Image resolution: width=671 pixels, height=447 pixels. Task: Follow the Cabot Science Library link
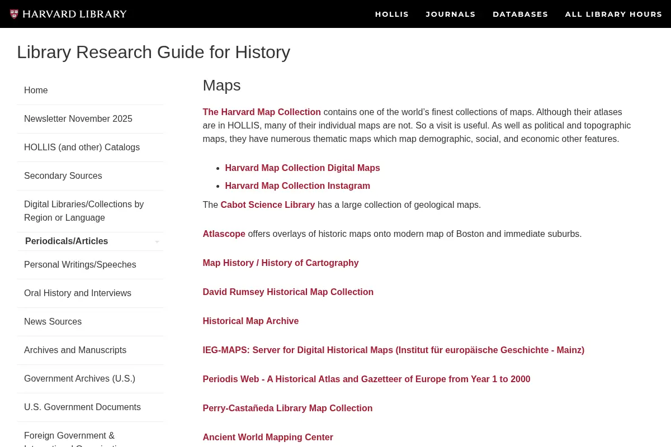pyautogui.click(x=268, y=205)
